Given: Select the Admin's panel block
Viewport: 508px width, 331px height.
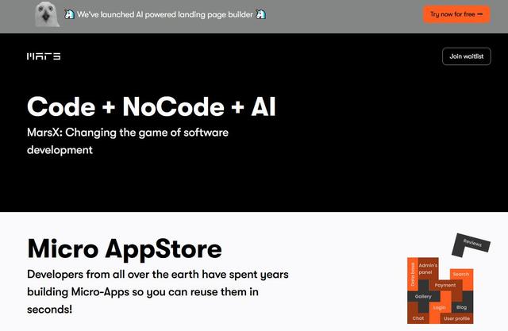Looking at the screenshot, I should point(428,268).
